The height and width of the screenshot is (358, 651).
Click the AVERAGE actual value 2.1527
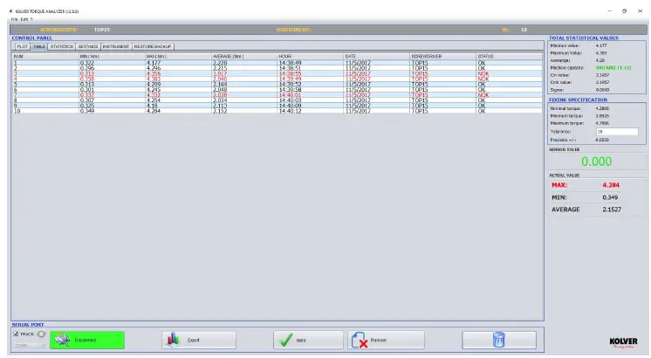612,210
